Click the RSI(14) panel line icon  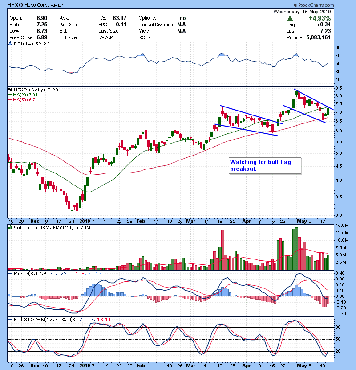(10, 44)
